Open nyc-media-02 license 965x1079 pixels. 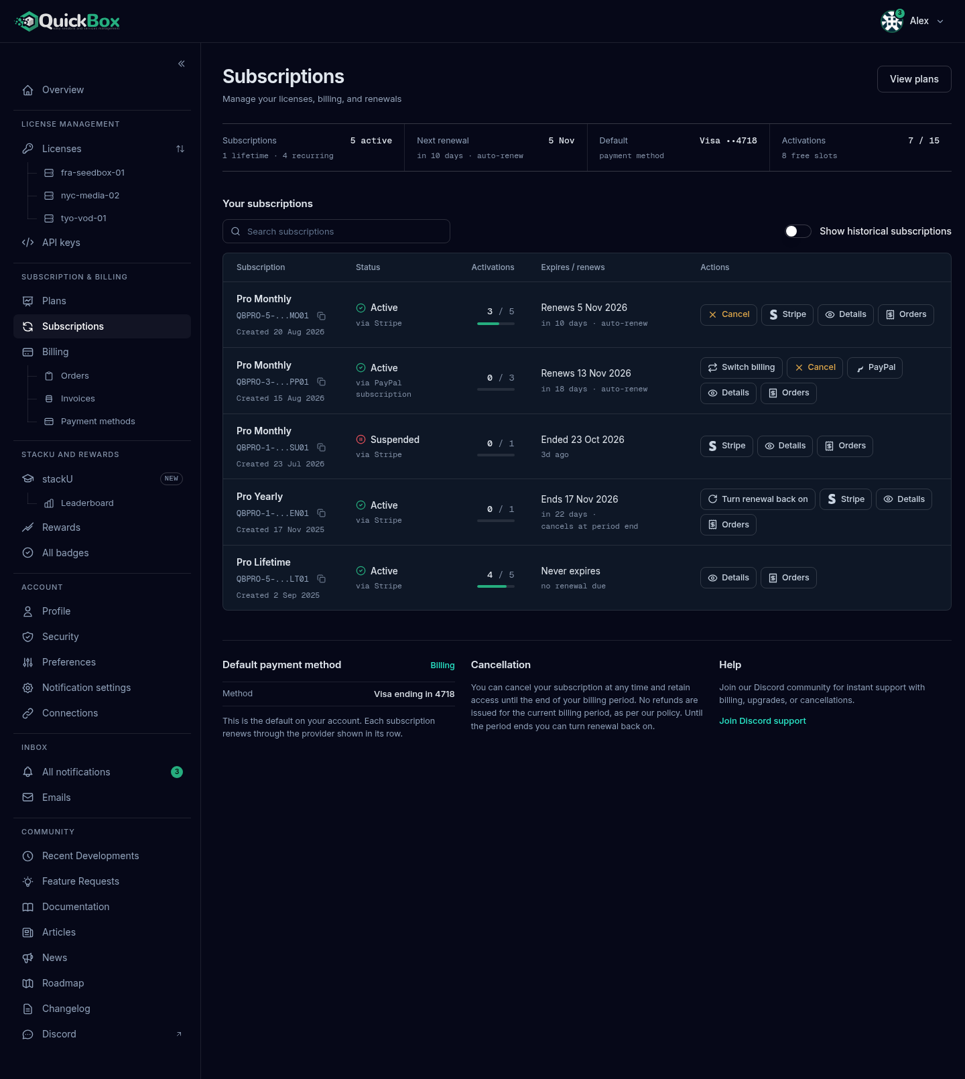coord(114,196)
